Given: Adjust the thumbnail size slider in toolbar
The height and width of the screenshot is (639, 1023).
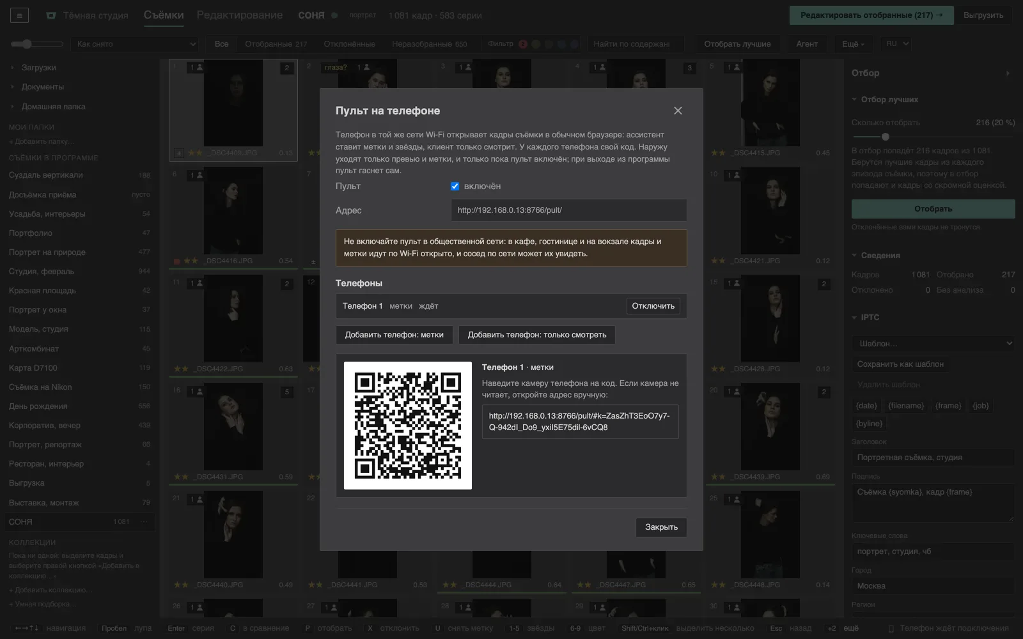Looking at the screenshot, I should [x=37, y=44].
